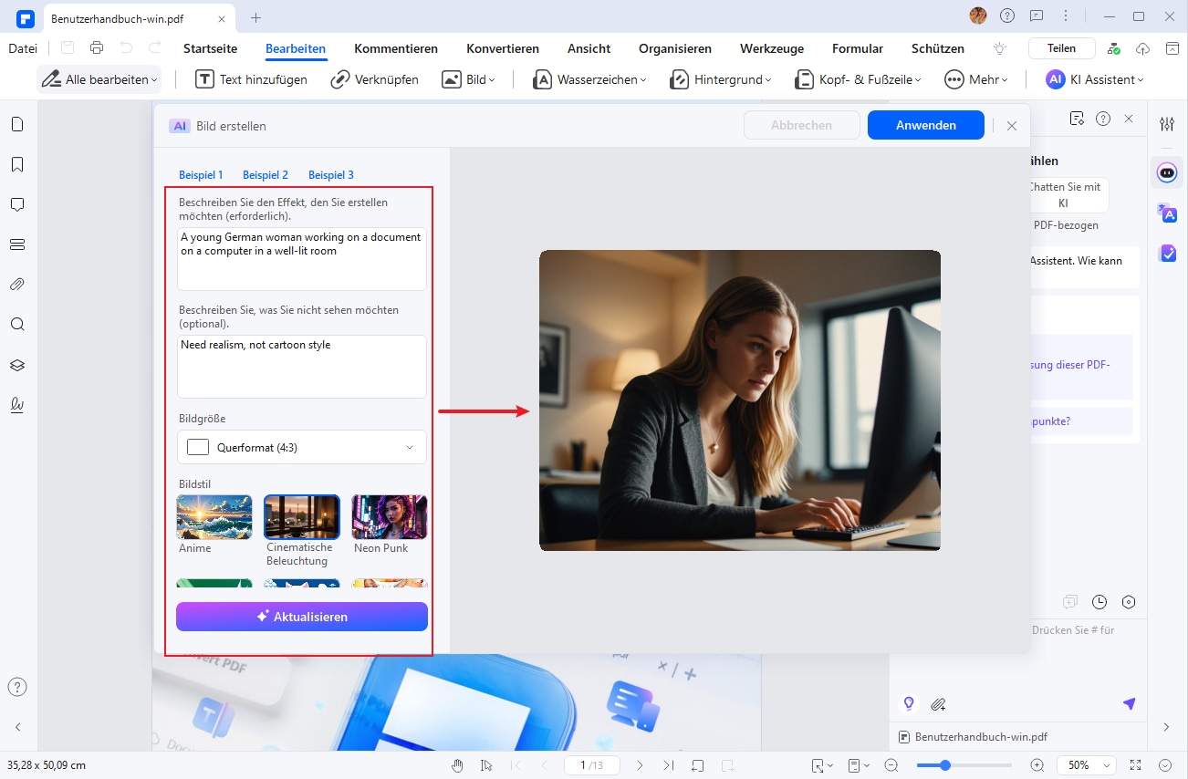Jump to last page arrow
This screenshot has width=1188, height=779.
669,765
